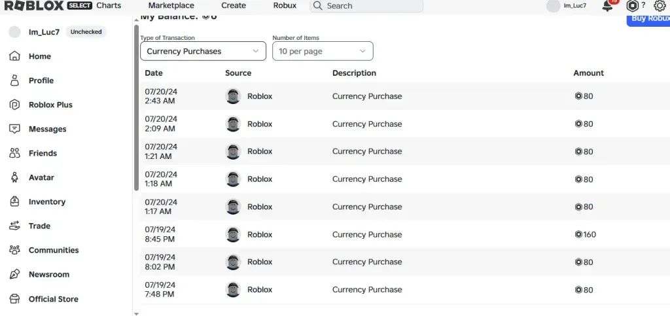
Task: Open the Marketplace tab
Action: (x=171, y=5)
